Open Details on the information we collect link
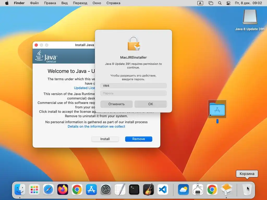This screenshot has width=267, height=200. click(x=96, y=126)
